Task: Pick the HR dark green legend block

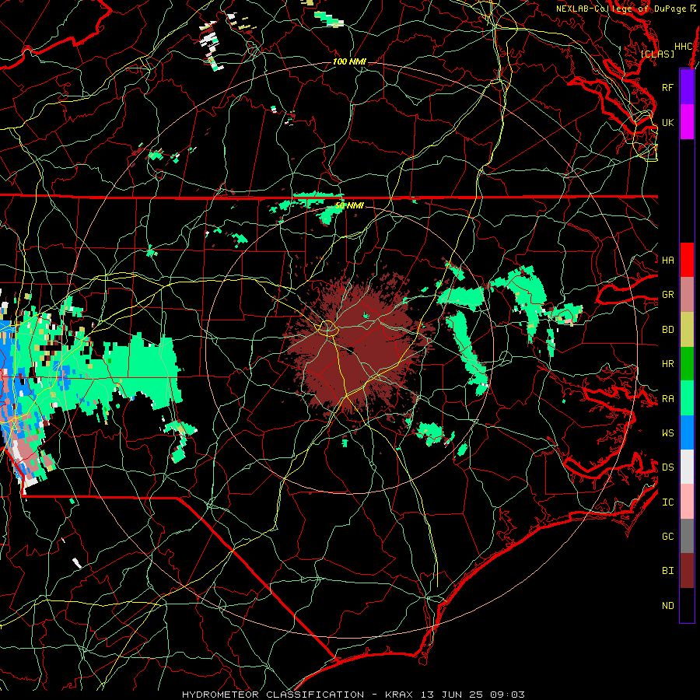Action: [x=687, y=363]
